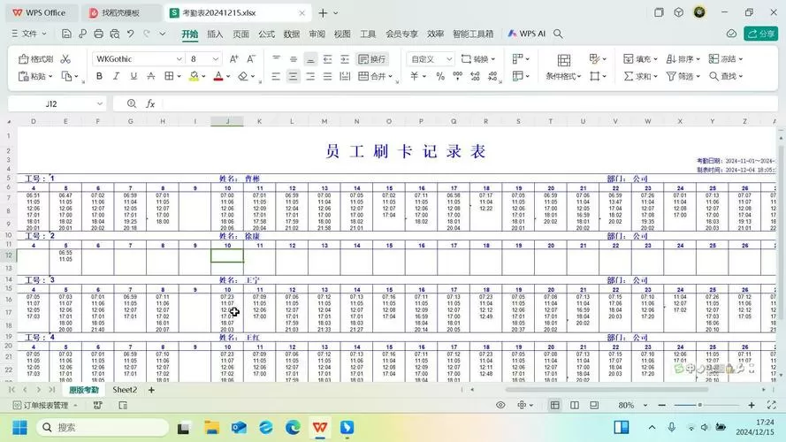Click the increase indent icon
Image resolution: width=786 pixels, height=442 pixels.
(x=345, y=59)
